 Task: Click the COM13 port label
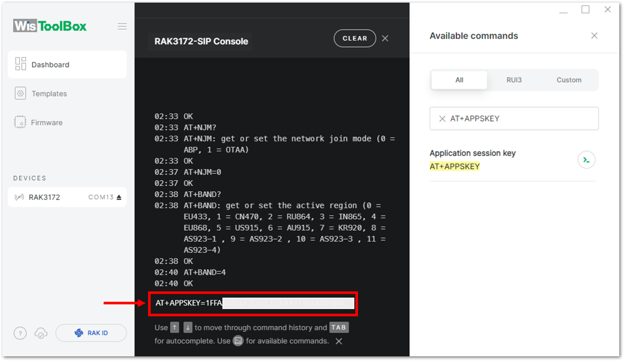pyautogui.click(x=101, y=197)
